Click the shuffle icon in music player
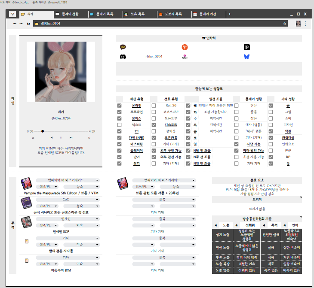Viewport: 314px width, 288px height. point(33,138)
